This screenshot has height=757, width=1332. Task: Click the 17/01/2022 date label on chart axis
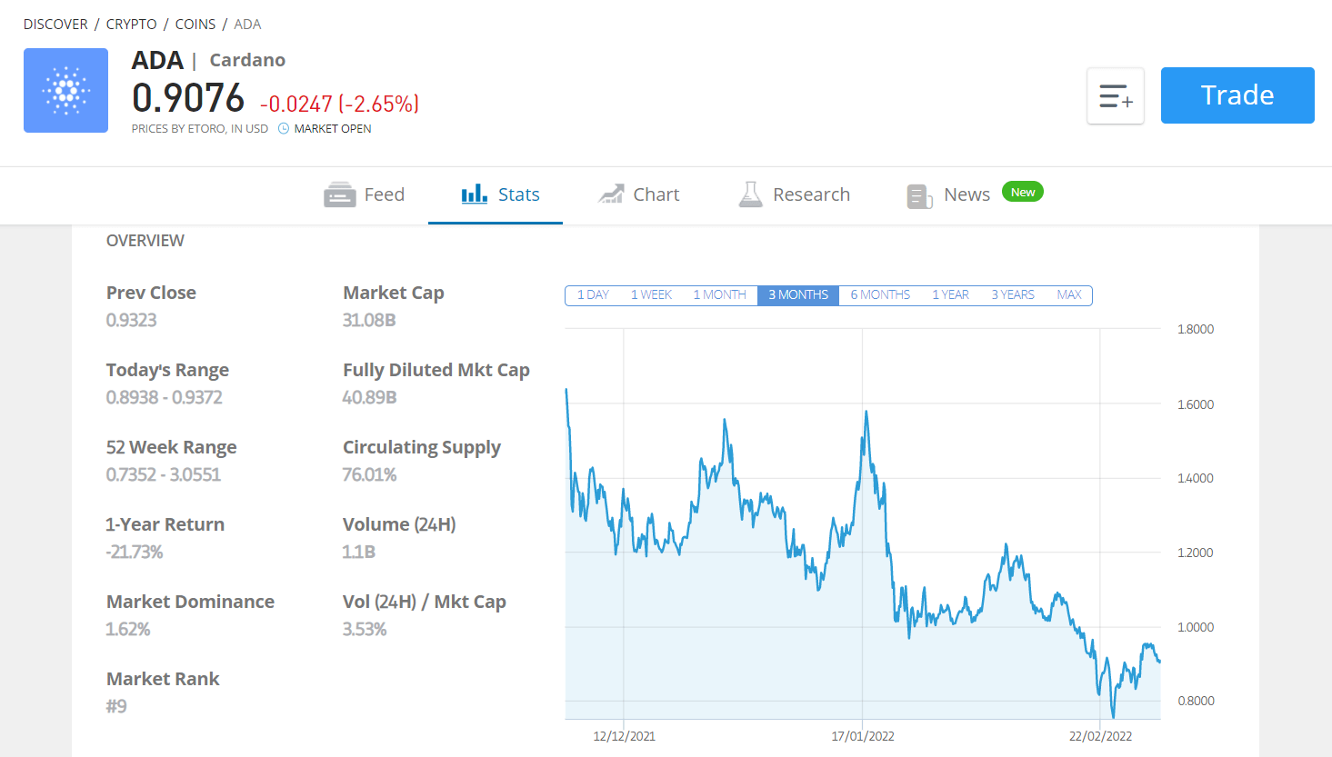pyautogui.click(x=863, y=736)
